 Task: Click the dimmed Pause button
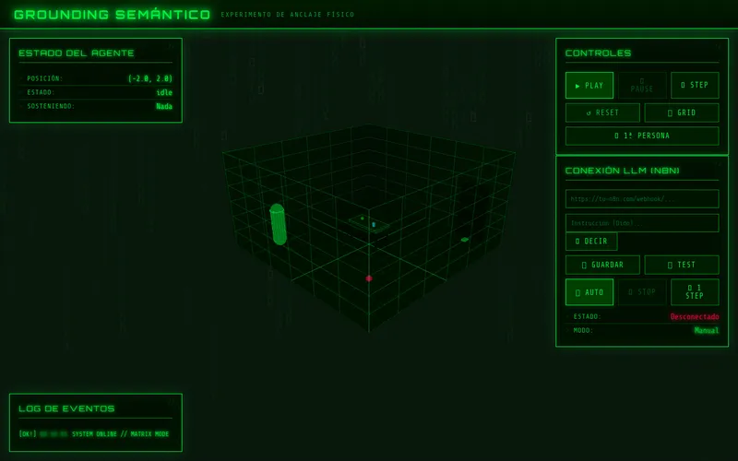[x=642, y=85]
